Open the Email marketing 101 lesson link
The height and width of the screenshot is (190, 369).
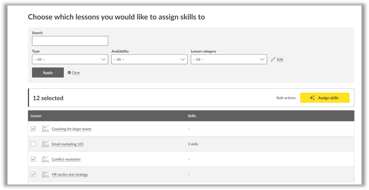(x=67, y=144)
